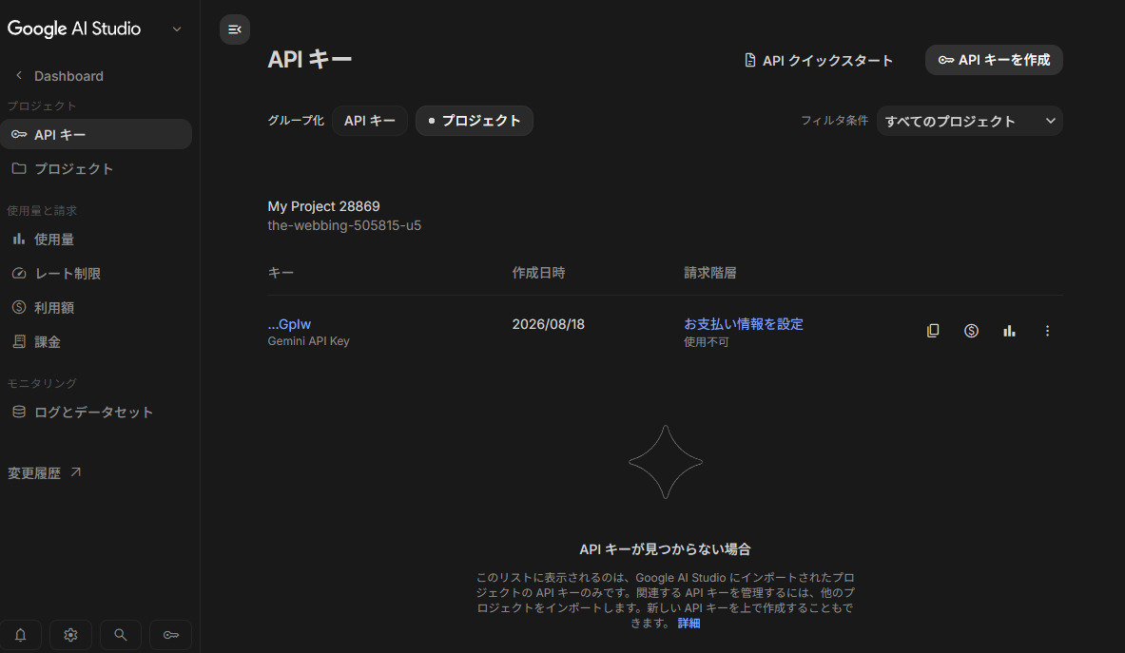The image size is (1125, 653).
Task: Select API キー in the sidebar
Action: pos(96,134)
